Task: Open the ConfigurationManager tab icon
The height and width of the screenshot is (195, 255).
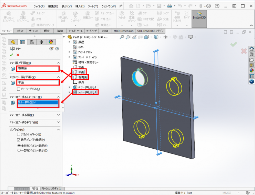Action: click(x=32, y=42)
